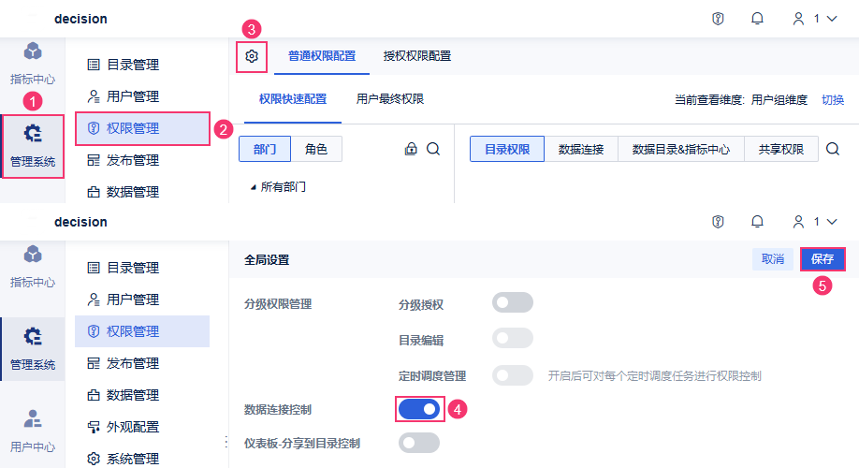
Task: Click the shield icon in the top header
Action: 718,19
